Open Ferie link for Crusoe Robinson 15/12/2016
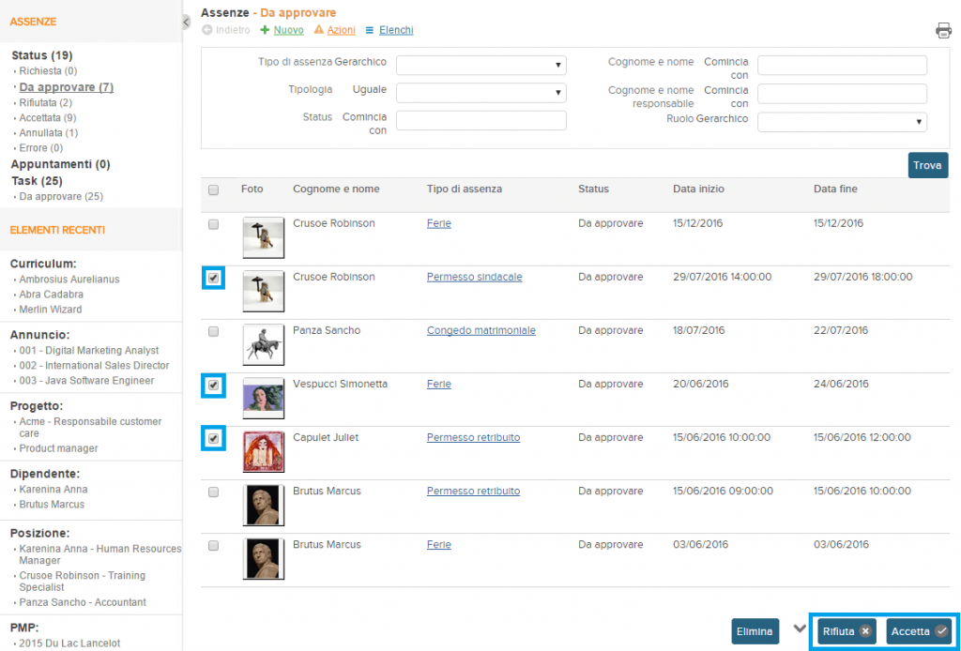961x651 pixels. tap(439, 223)
